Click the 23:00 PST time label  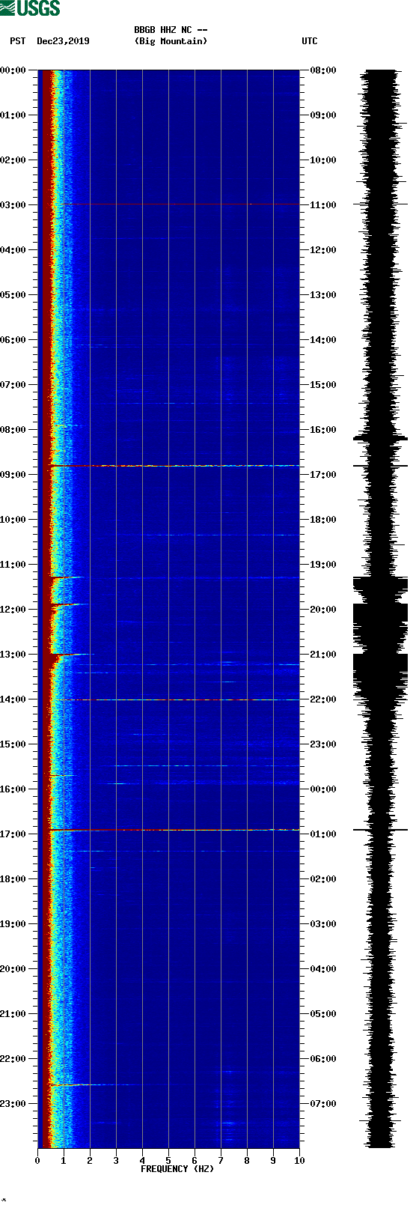(x=13, y=1104)
